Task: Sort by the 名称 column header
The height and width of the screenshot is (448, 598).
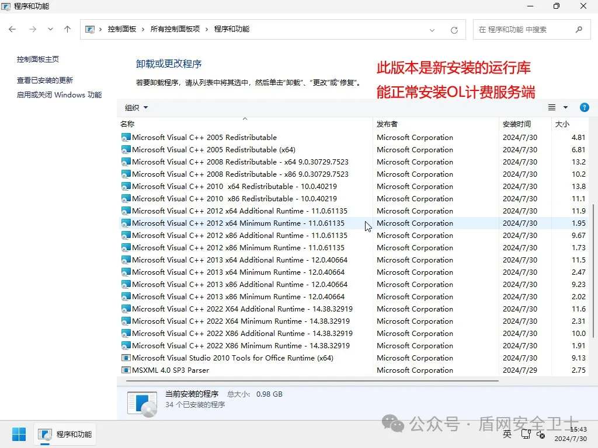Action: point(245,124)
